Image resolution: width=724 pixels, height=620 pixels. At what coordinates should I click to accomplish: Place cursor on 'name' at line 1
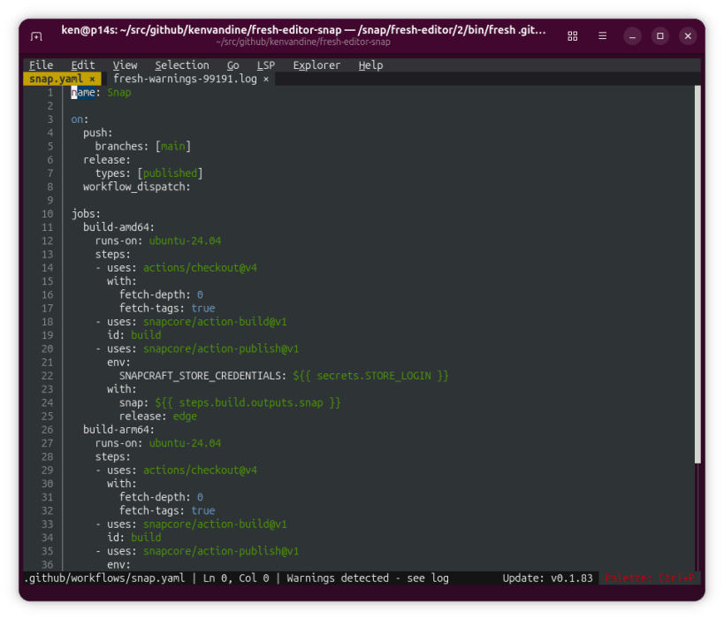[x=83, y=92]
